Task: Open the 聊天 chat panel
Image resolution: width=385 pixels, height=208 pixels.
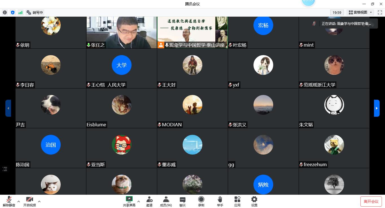Action: (x=183, y=201)
